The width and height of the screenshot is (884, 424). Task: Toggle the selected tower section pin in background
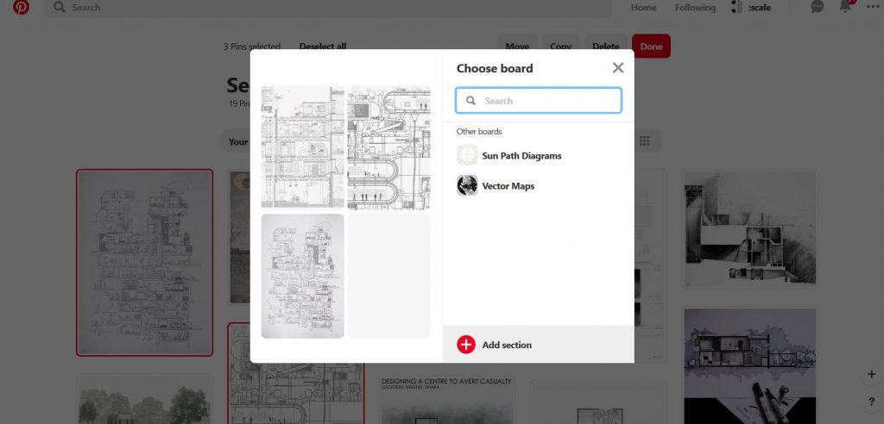pos(144,262)
